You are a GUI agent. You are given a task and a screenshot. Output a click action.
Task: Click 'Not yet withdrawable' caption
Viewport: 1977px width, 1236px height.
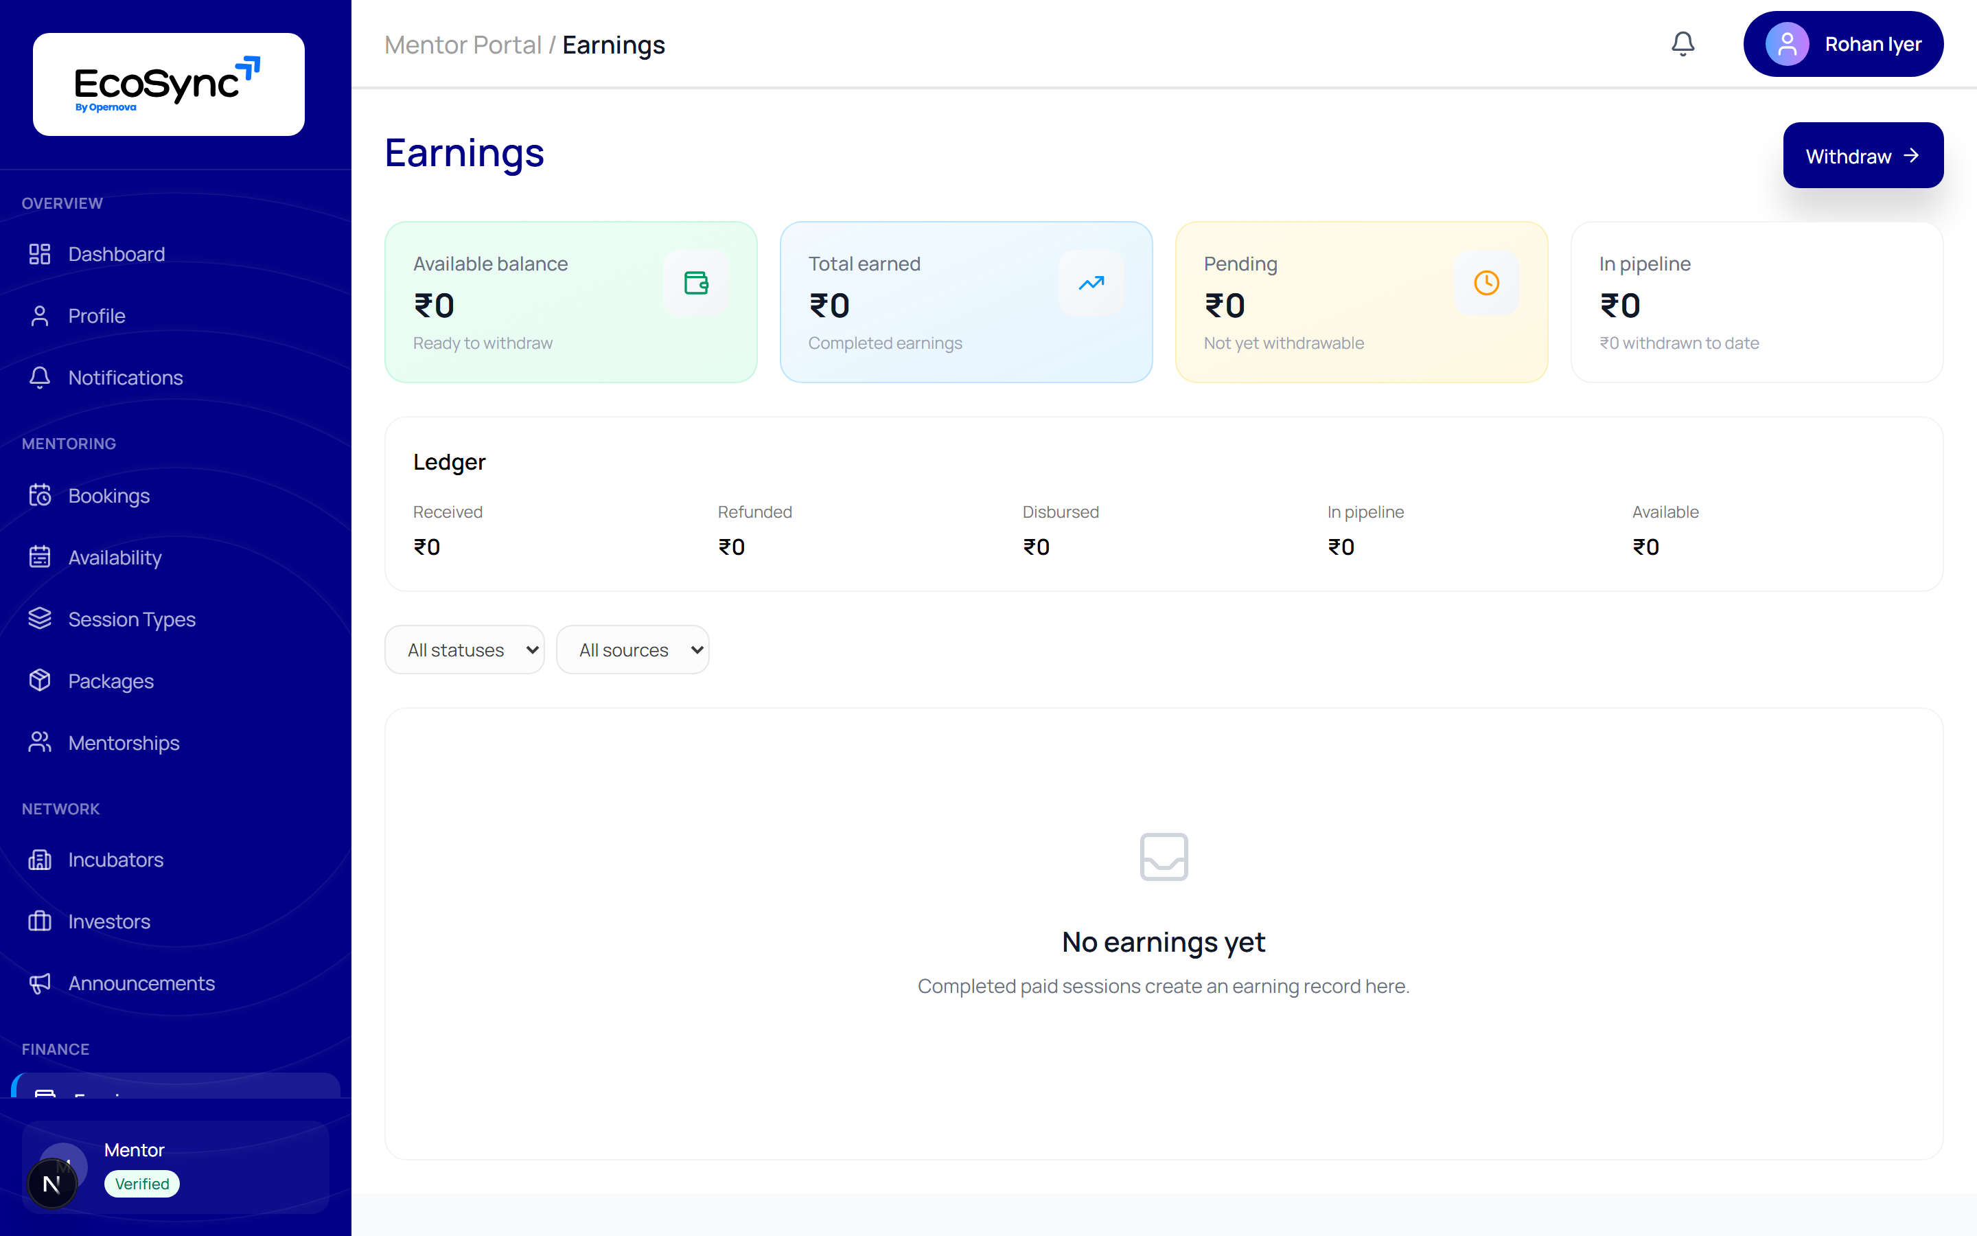click(1284, 343)
